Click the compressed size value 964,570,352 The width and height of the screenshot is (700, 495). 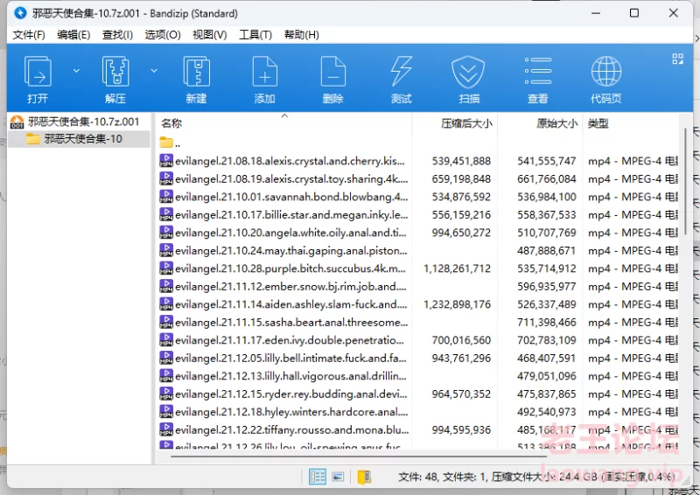[x=461, y=394]
